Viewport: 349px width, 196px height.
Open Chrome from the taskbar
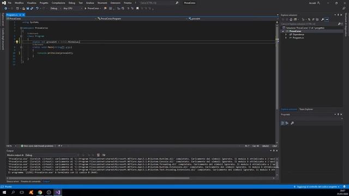pos(40,192)
